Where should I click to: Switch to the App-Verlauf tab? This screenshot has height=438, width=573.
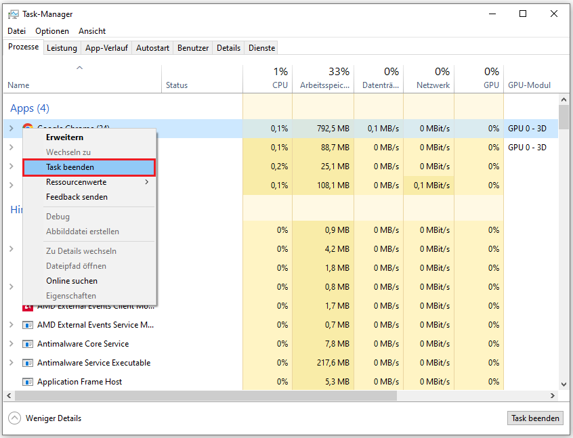coord(107,48)
